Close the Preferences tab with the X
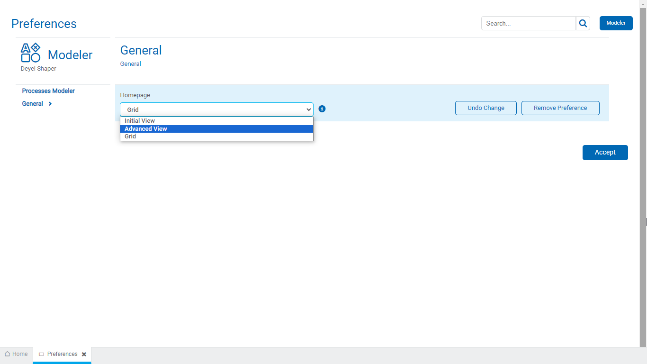 coord(84,354)
